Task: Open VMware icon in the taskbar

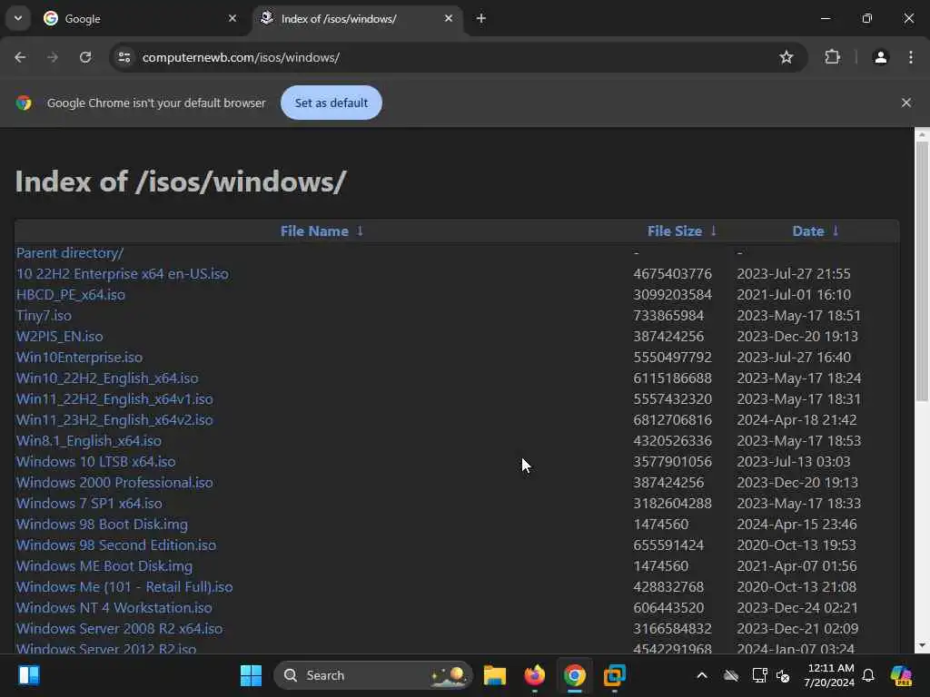Action: 614,675
